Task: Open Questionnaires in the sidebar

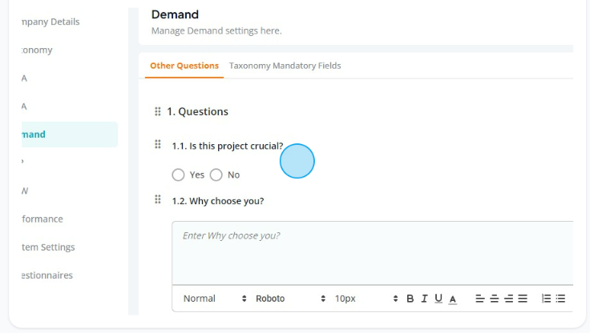Action: point(47,275)
